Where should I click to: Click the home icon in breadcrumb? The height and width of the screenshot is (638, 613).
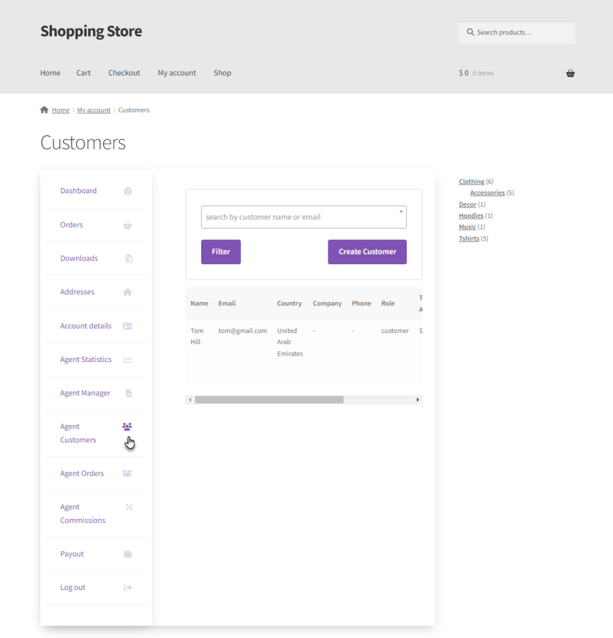44,110
